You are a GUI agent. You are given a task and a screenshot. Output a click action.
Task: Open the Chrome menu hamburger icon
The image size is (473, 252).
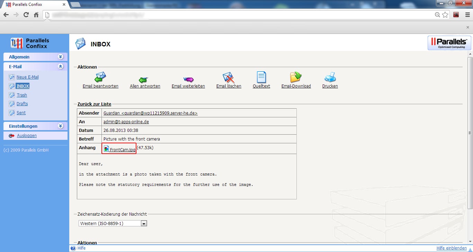pyautogui.click(x=467, y=15)
